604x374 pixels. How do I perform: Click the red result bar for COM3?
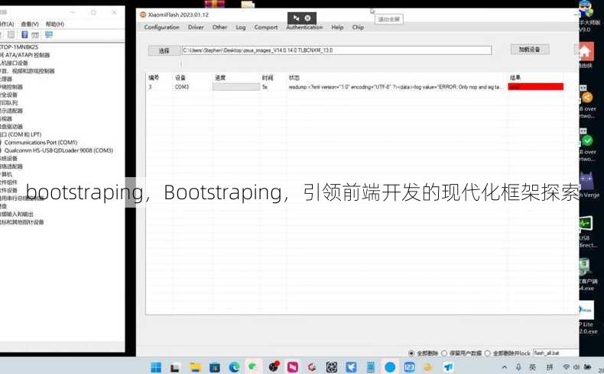(x=536, y=87)
